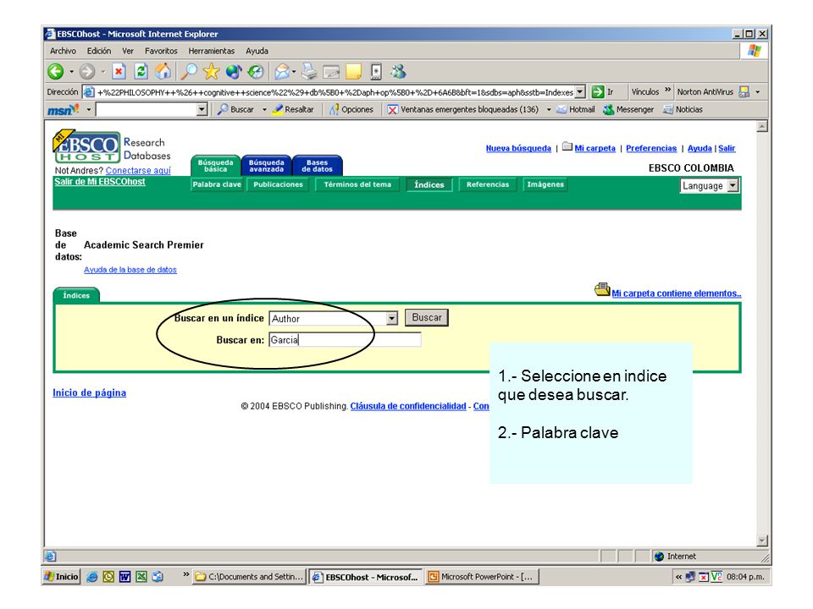The height and width of the screenshot is (609, 813).
Task: Stop page loading with the red X icon
Action: point(119,71)
